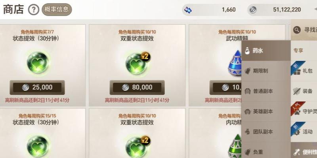Viewport: 317px width, 158px height.
Task: Buy the item for 25,000 silver
Action: (37, 87)
